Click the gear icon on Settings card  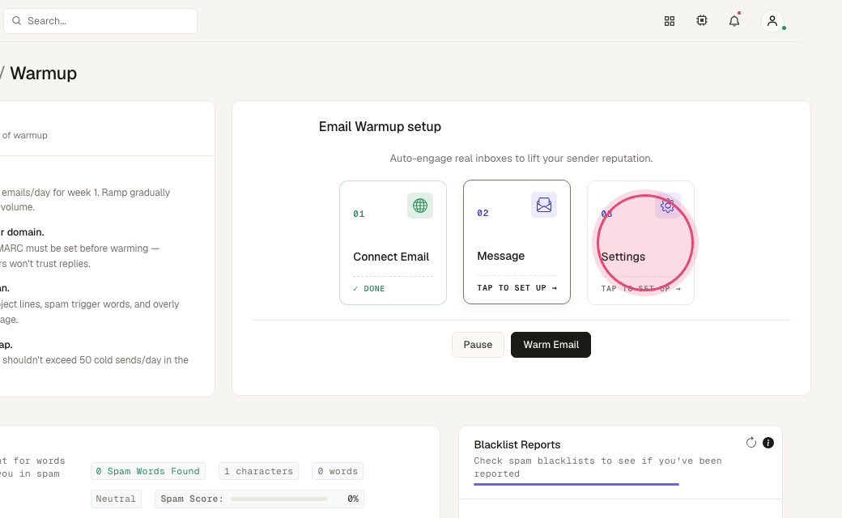coord(667,206)
